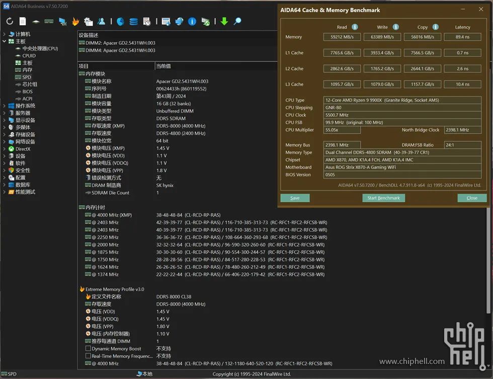Select DIMM2: Apacer GD2.5431WH.003 device row
This screenshot has height=379, width=493.
[x=120, y=43]
